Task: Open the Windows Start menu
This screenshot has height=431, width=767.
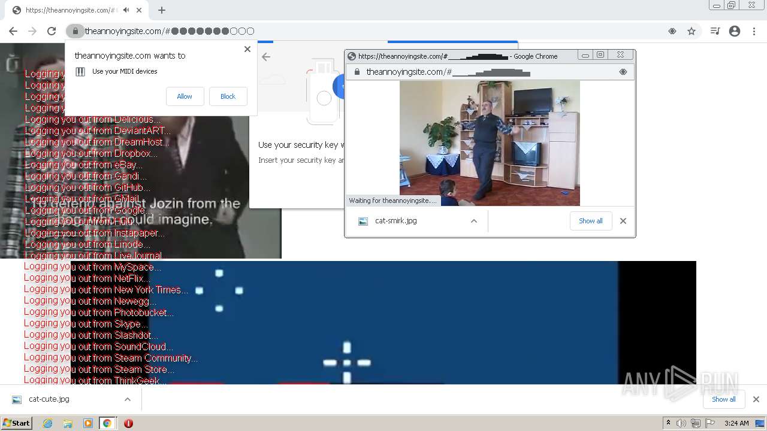Action: coord(17,423)
